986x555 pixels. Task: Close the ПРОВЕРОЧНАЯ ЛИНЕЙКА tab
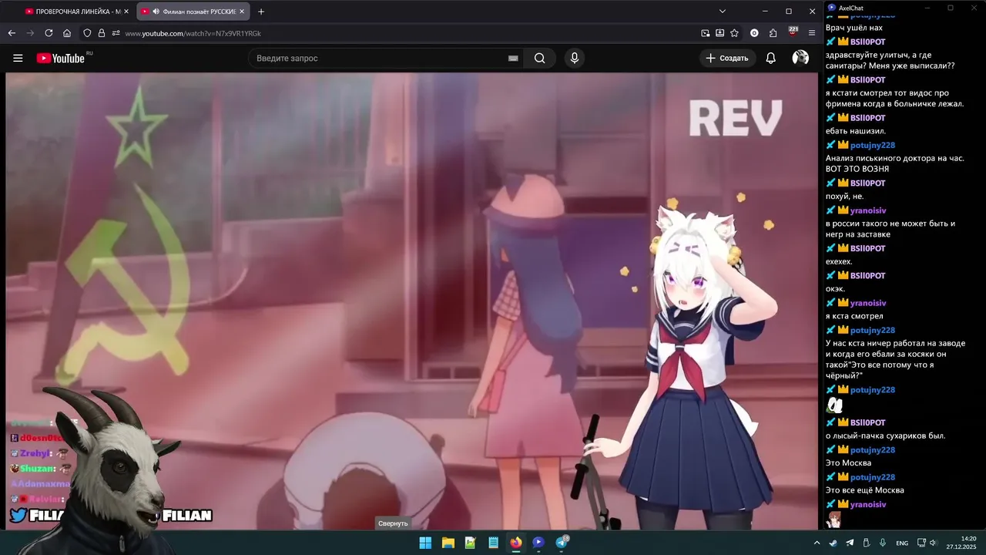click(x=126, y=12)
